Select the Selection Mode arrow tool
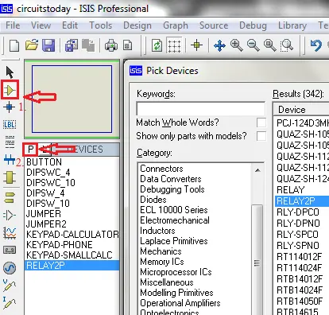329x315 pixels. click(10, 72)
